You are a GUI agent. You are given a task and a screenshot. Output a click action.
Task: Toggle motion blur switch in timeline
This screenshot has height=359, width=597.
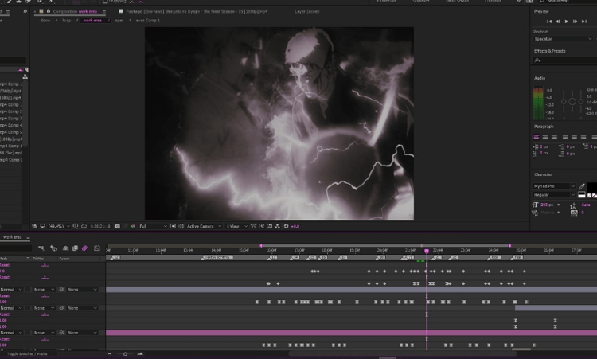84,248
